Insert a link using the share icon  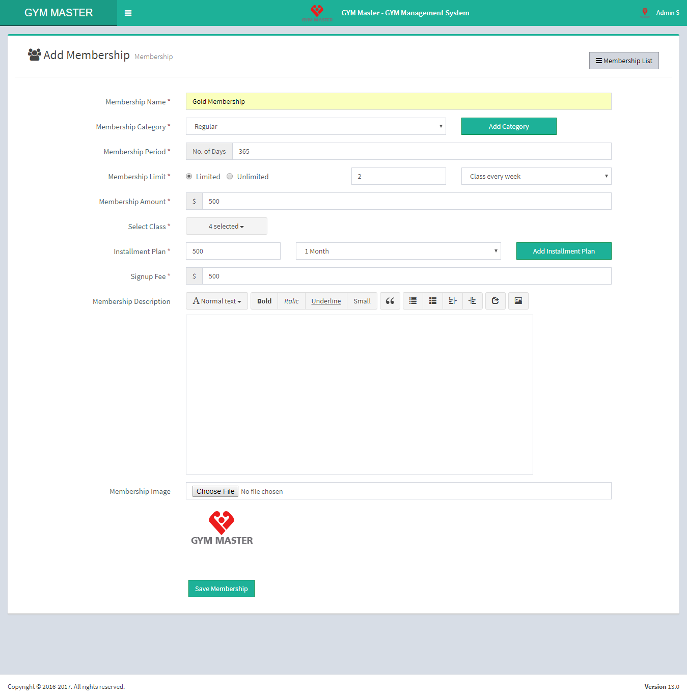click(x=495, y=301)
